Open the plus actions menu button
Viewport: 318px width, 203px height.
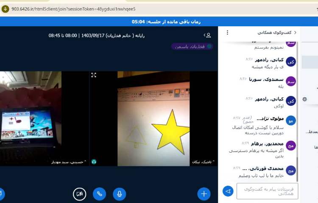pyautogui.click(x=204, y=194)
